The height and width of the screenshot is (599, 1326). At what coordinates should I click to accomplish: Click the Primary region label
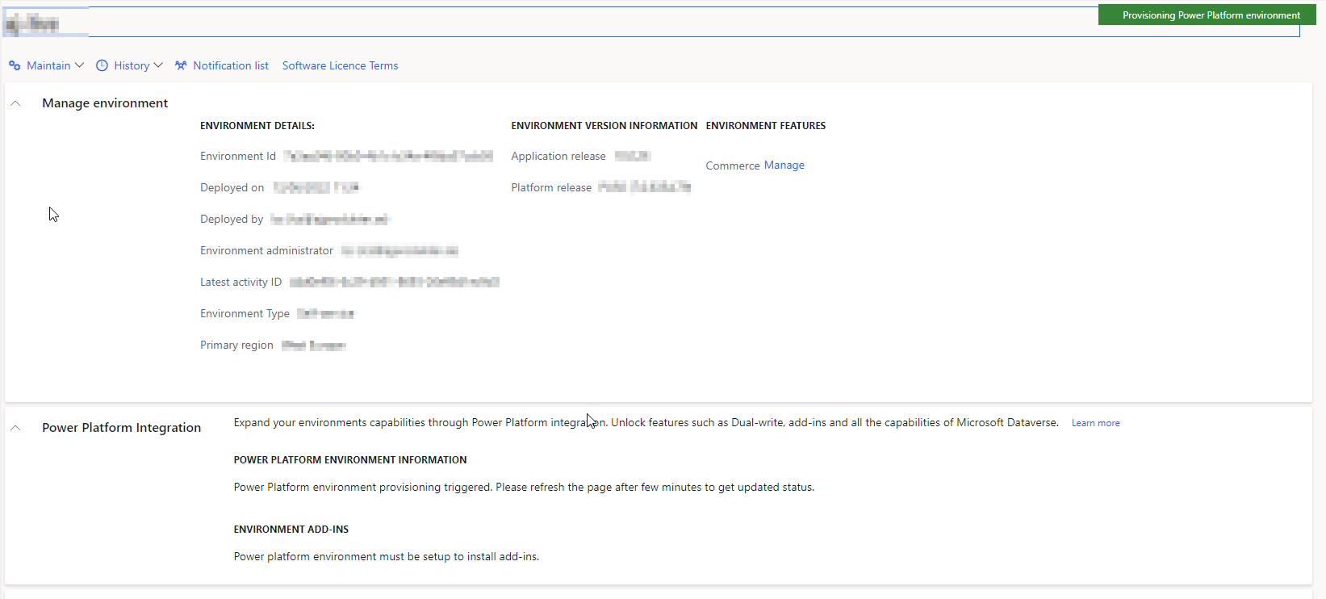[236, 346]
